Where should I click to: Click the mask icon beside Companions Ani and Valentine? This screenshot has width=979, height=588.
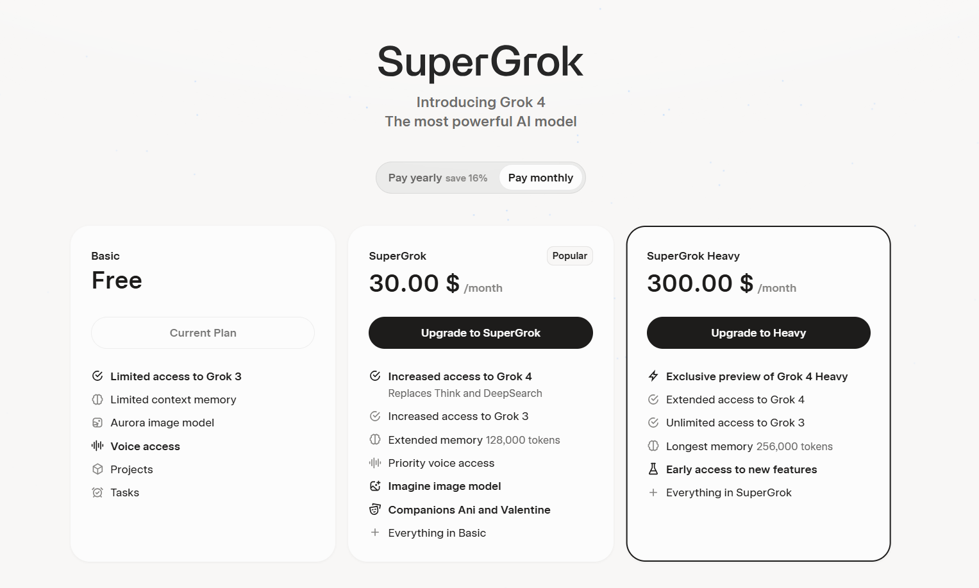coord(375,509)
